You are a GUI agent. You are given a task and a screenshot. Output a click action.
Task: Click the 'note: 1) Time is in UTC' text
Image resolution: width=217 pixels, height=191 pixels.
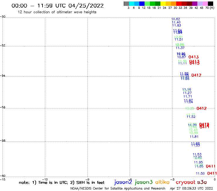click(43, 182)
